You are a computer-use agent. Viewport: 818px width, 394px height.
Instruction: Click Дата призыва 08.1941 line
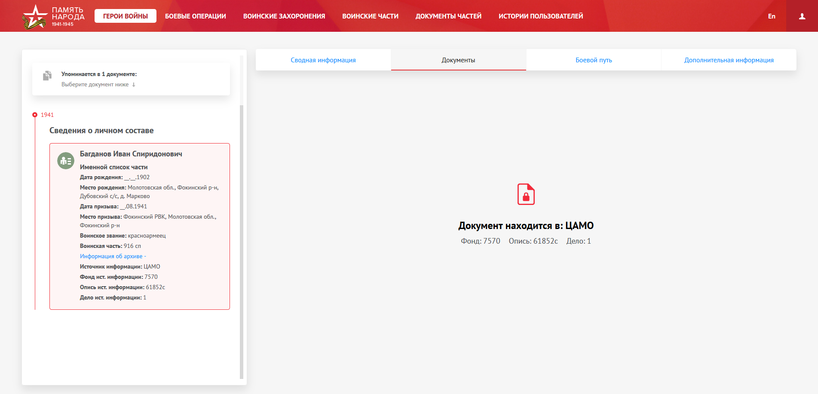click(113, 206)
